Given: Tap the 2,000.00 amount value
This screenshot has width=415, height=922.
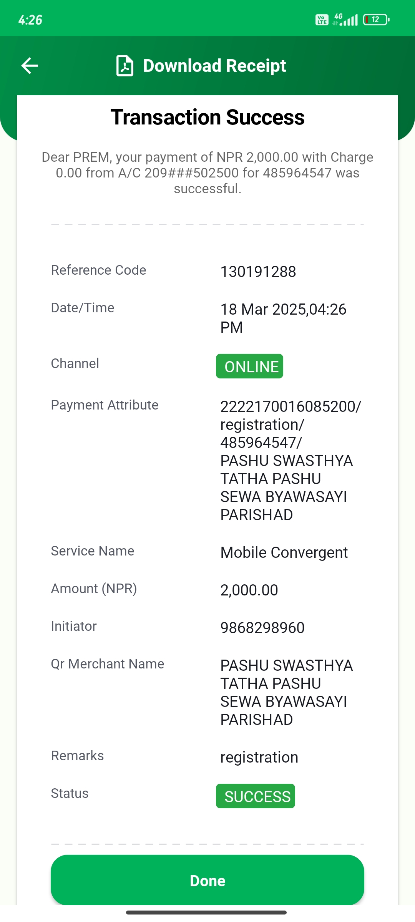Looking at the screenshot, I should [249, 590].
